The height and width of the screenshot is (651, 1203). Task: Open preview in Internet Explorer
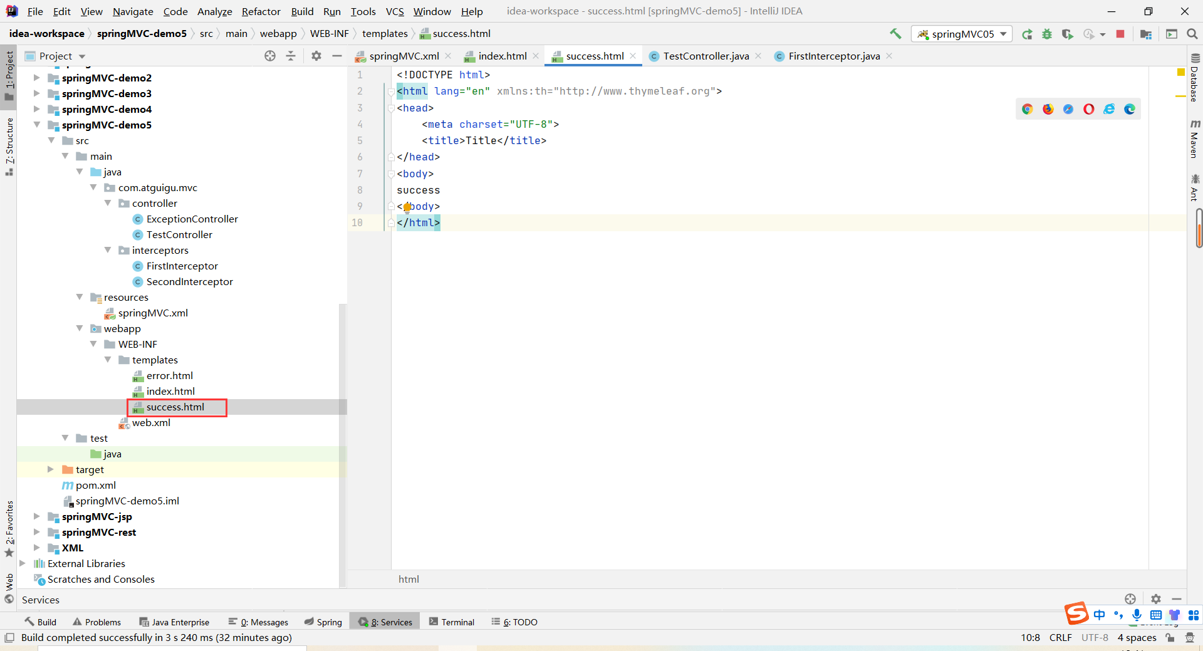pos(1109,109)
